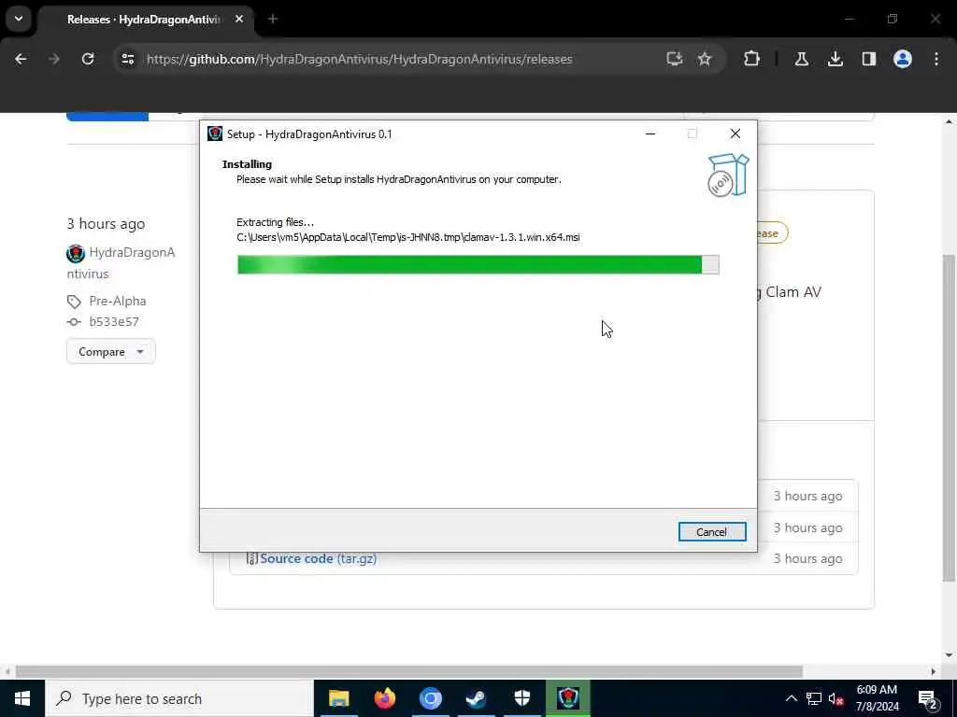
Task: Close the setup dialog window
Action: 735,134
